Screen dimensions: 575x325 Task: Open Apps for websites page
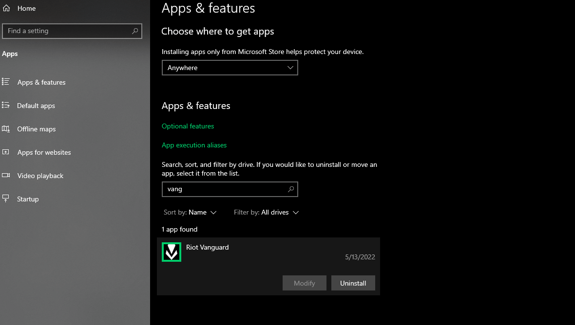point(44,153)
